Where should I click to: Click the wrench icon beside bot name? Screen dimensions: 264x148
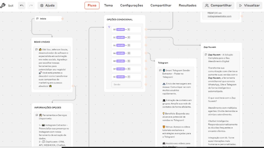3,5
